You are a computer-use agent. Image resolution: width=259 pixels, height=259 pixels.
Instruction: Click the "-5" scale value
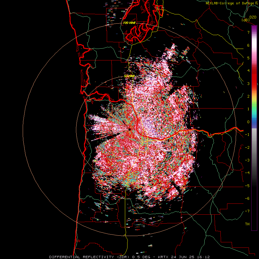(247, 186)
